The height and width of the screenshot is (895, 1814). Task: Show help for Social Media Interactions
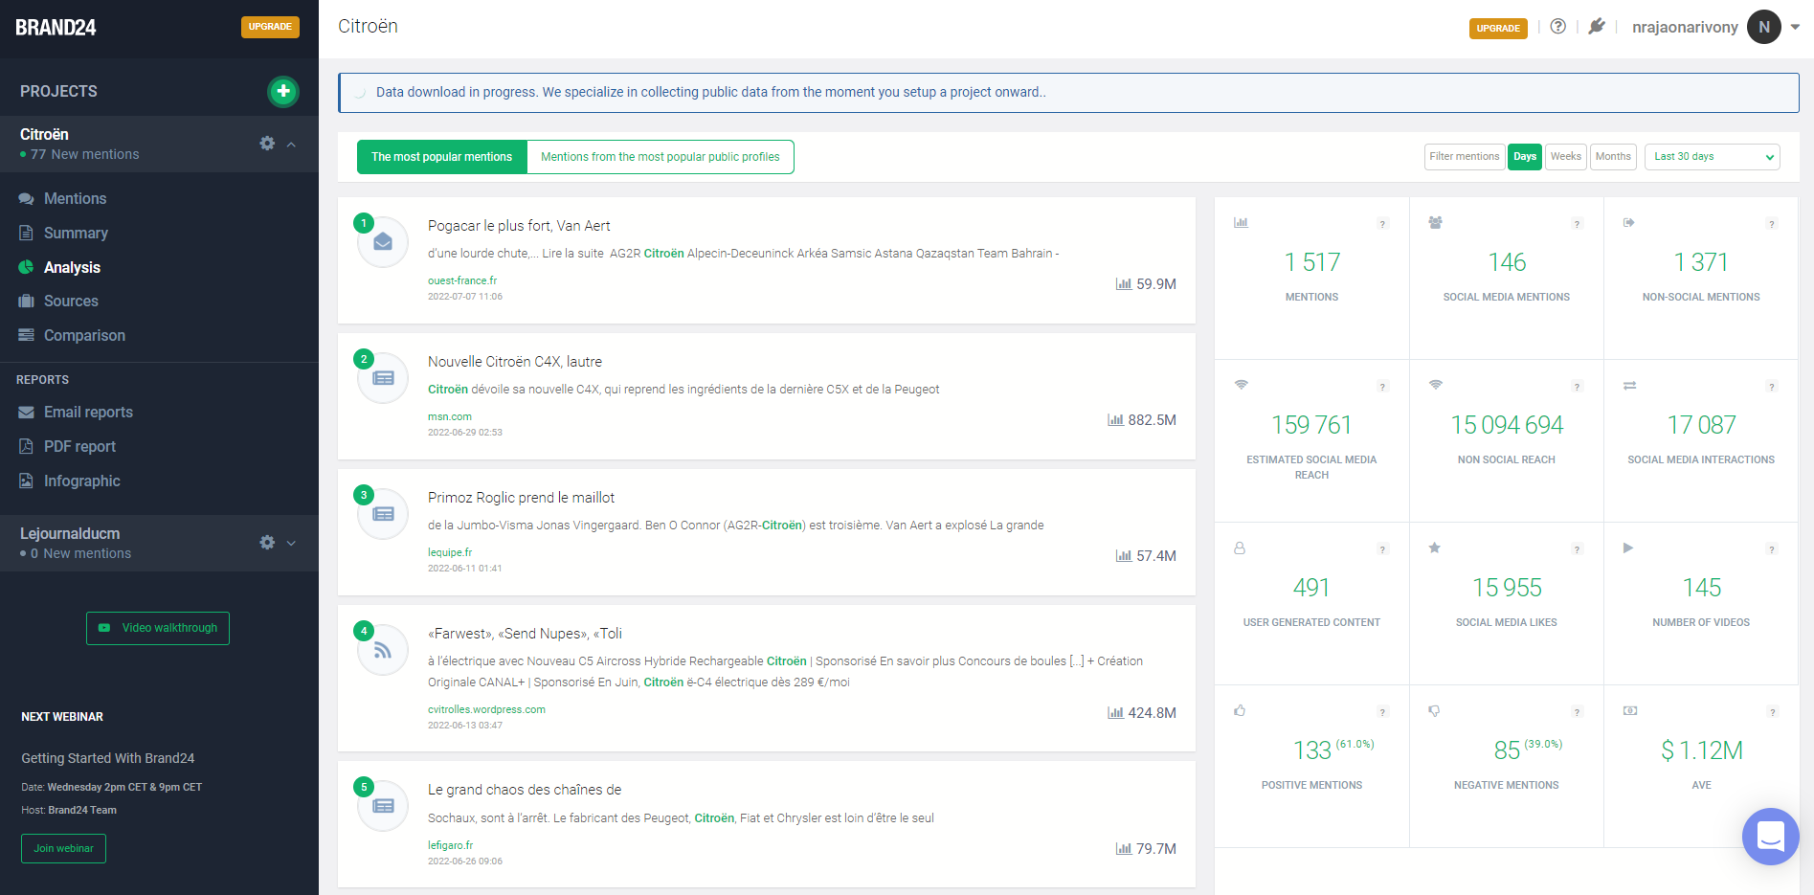coord(1771,387)
